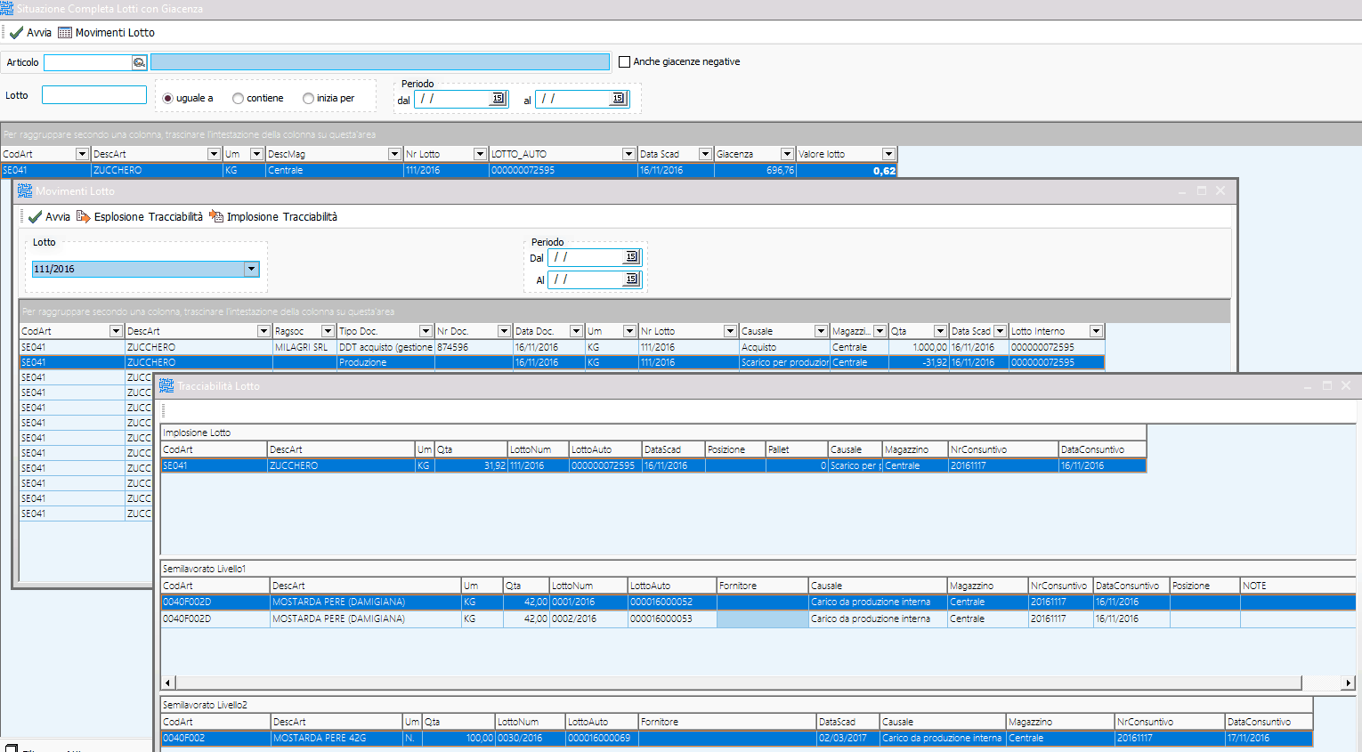Open Valore lotto column filter dropdown
The height and width of the screenshot is (752, 1362).
click(888, 154)
